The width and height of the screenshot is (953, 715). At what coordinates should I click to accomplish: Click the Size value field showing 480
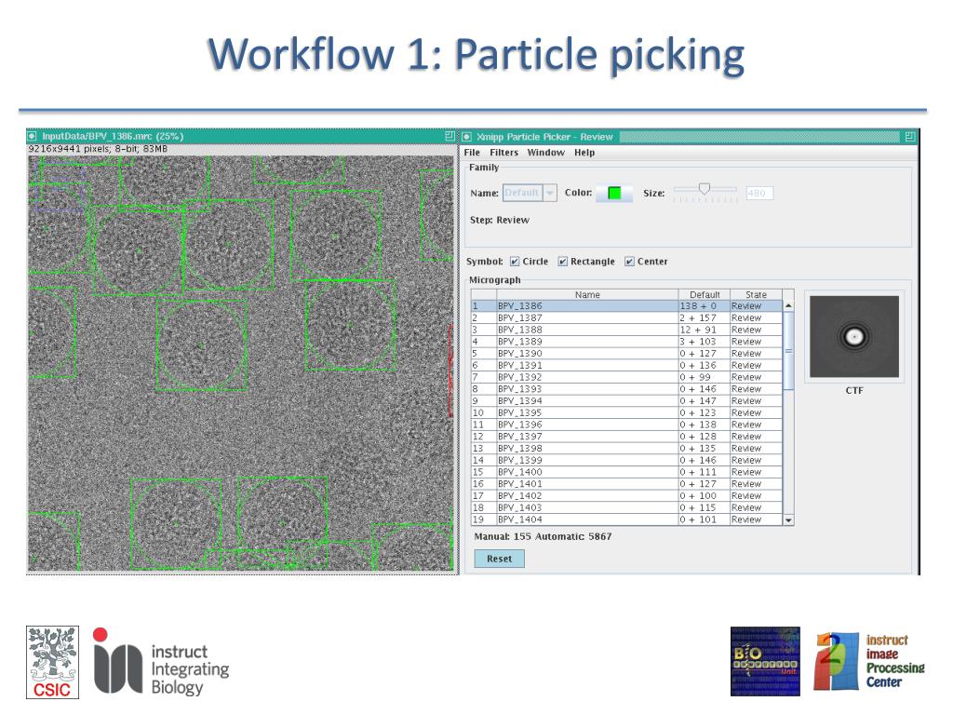tap(759, 194)
